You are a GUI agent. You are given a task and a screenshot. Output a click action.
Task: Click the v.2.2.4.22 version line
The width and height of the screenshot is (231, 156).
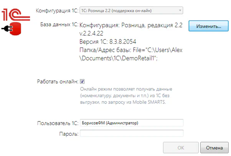pyautogui.click(x=92, y=34)
